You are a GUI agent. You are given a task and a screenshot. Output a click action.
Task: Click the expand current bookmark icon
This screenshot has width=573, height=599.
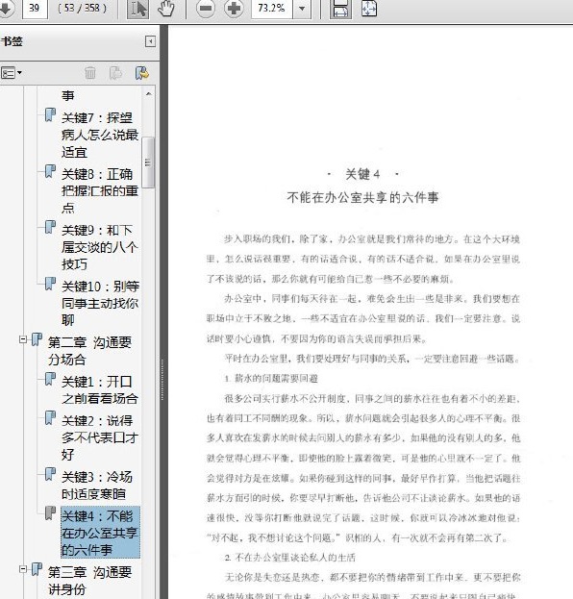[142, 72]
